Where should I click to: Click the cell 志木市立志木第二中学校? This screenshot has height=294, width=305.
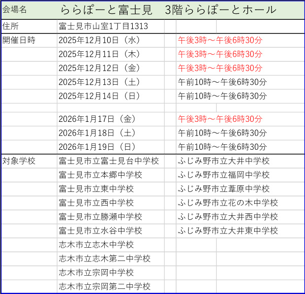tap(105, 258)
